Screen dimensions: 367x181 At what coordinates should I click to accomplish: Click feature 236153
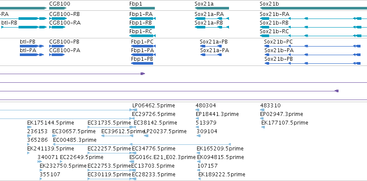tap(37, 132)
